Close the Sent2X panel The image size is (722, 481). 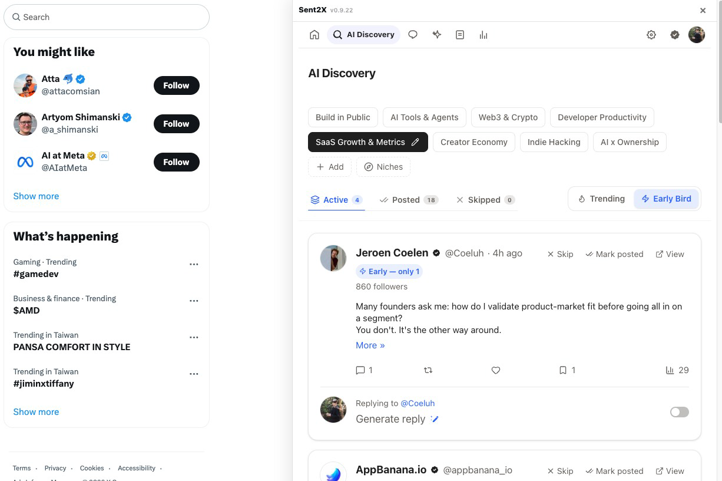[x=703, y=10]
